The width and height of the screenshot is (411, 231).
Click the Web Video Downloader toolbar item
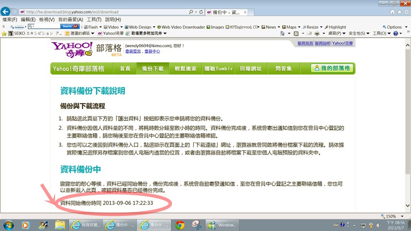(181, 27)
